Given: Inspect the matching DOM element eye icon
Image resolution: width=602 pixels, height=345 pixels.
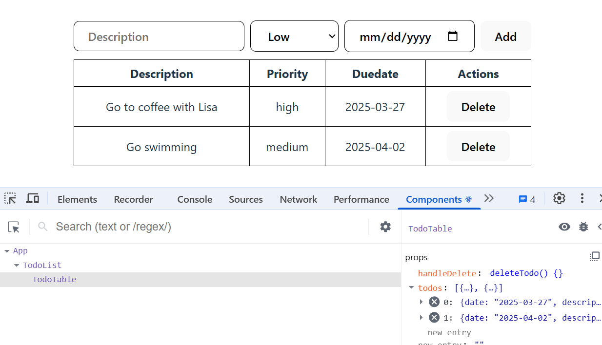Looking at the screenshot, I should [x=564, y=227].
